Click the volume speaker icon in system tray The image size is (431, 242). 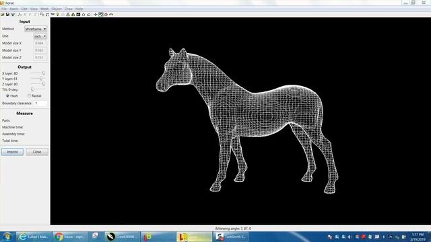coord(350,237)
